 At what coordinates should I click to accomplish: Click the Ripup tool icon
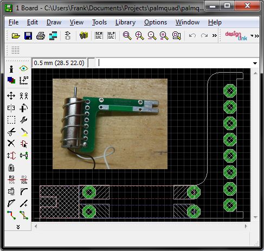(x=24, y=215)
